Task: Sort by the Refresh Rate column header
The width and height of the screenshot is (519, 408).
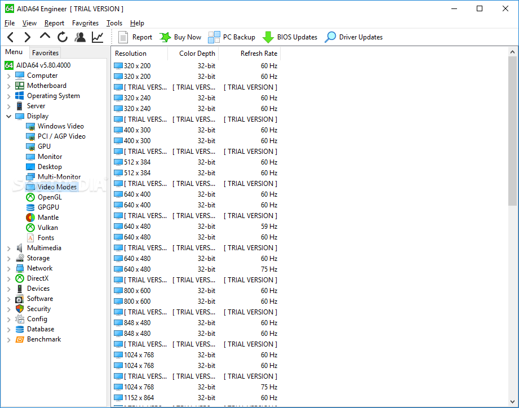Action: pyautogui.click(x=250, y=54)
